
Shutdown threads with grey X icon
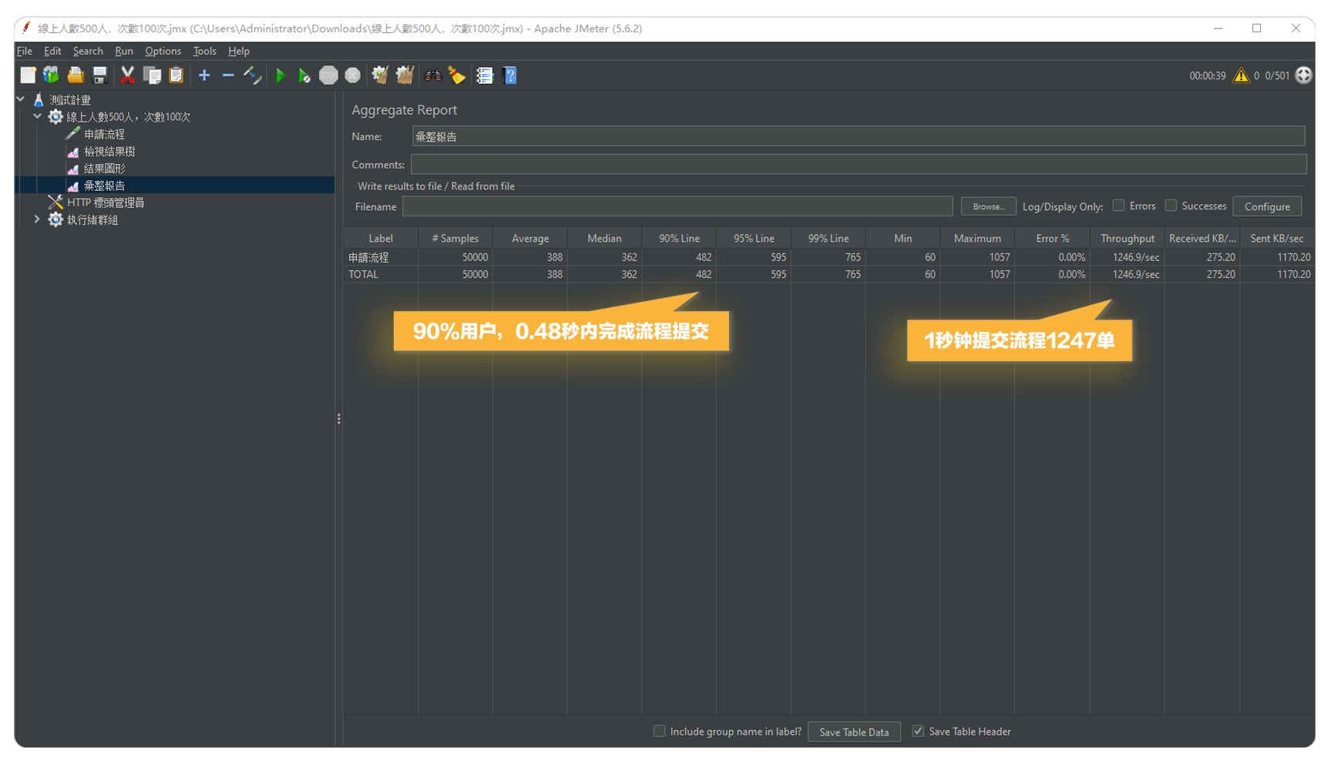(352, 75)
